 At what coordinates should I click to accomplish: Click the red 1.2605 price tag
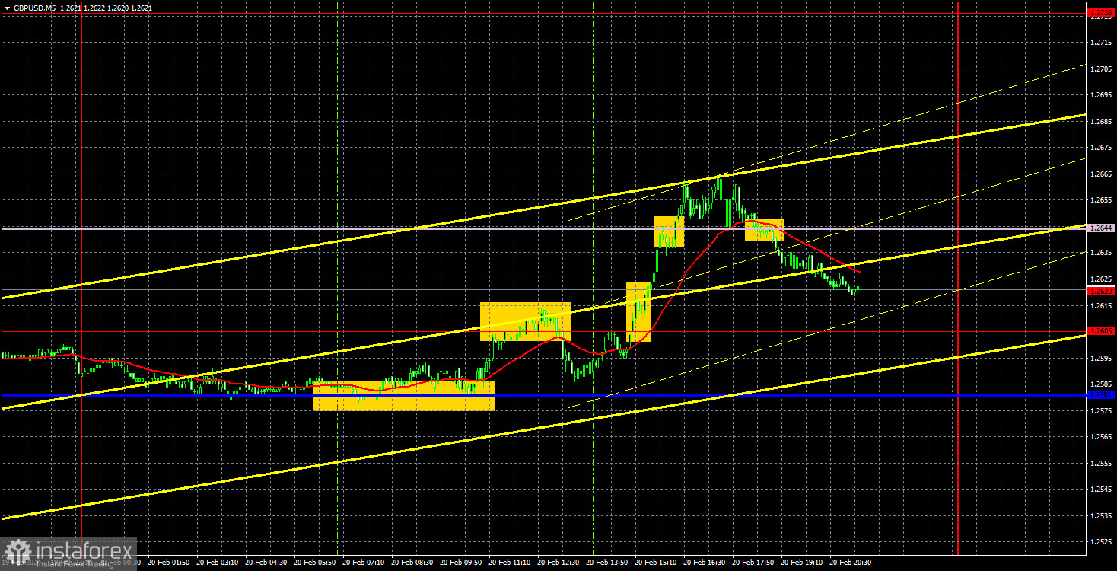click(x=1101, y=330)
